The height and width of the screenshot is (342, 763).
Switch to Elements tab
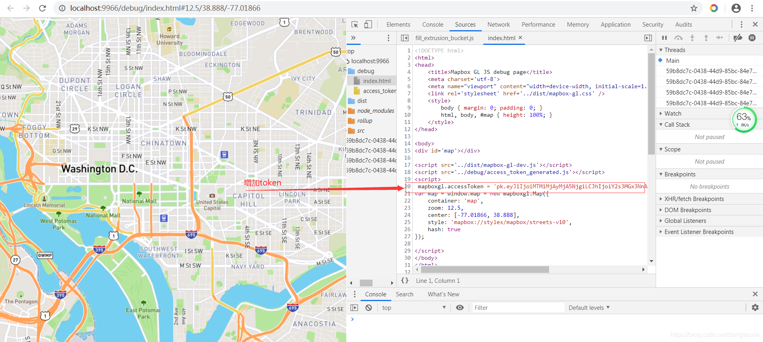click(x=398, y=25)
